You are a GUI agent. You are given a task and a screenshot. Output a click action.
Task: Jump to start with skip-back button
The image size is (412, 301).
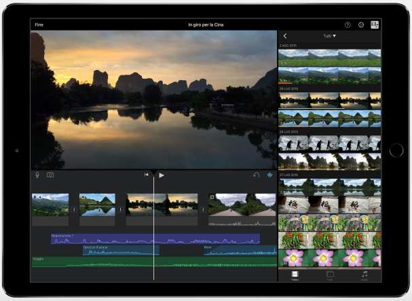[146, 175]
